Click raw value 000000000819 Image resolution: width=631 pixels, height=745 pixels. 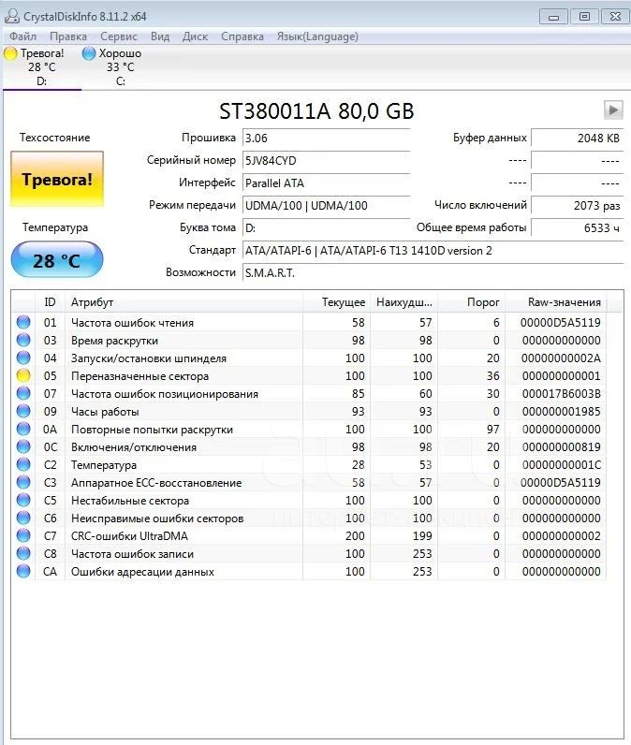tap(561, 447)
